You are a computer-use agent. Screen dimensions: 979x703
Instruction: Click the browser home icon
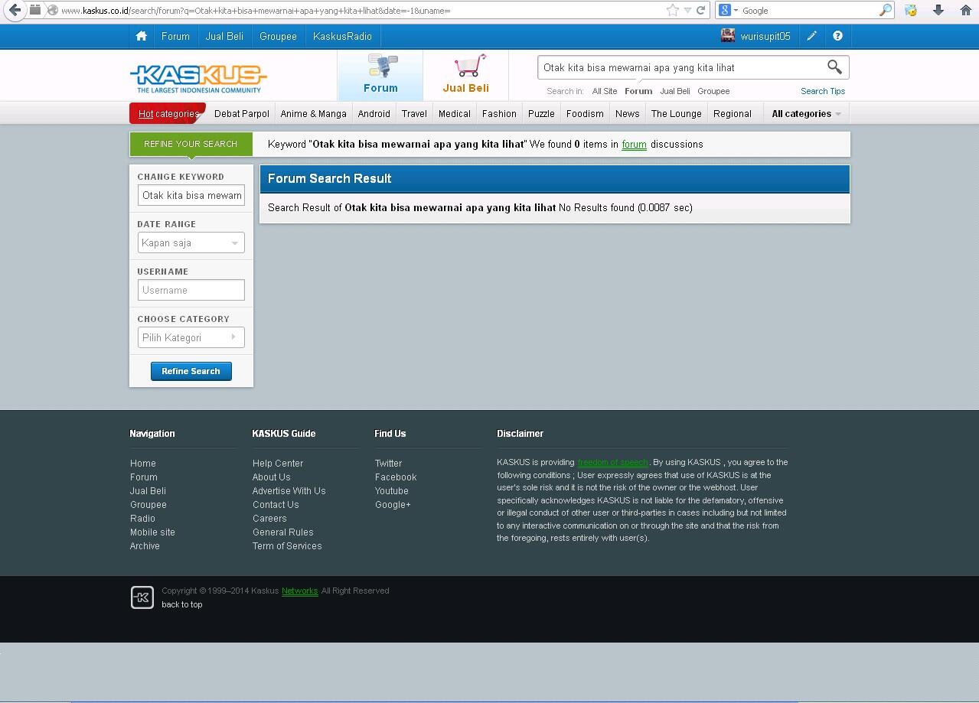click(x=965, y=10)
